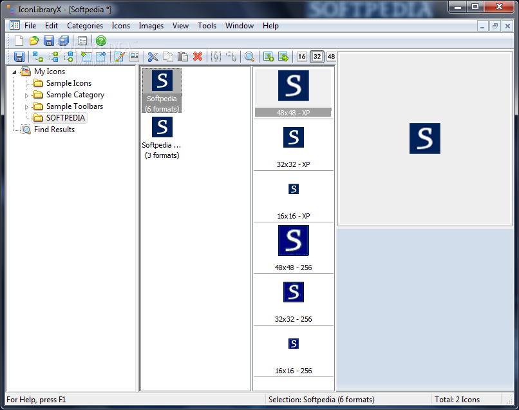Open the Help menu
The height and width of the screenshot is (410, 519).
270,26
